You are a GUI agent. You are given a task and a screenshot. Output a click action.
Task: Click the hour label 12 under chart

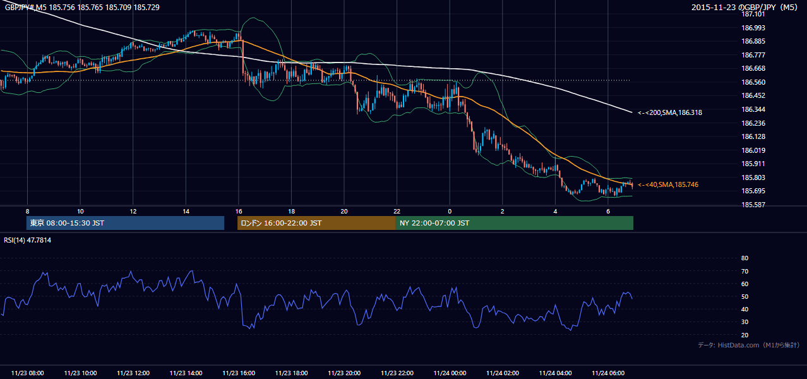133,211
